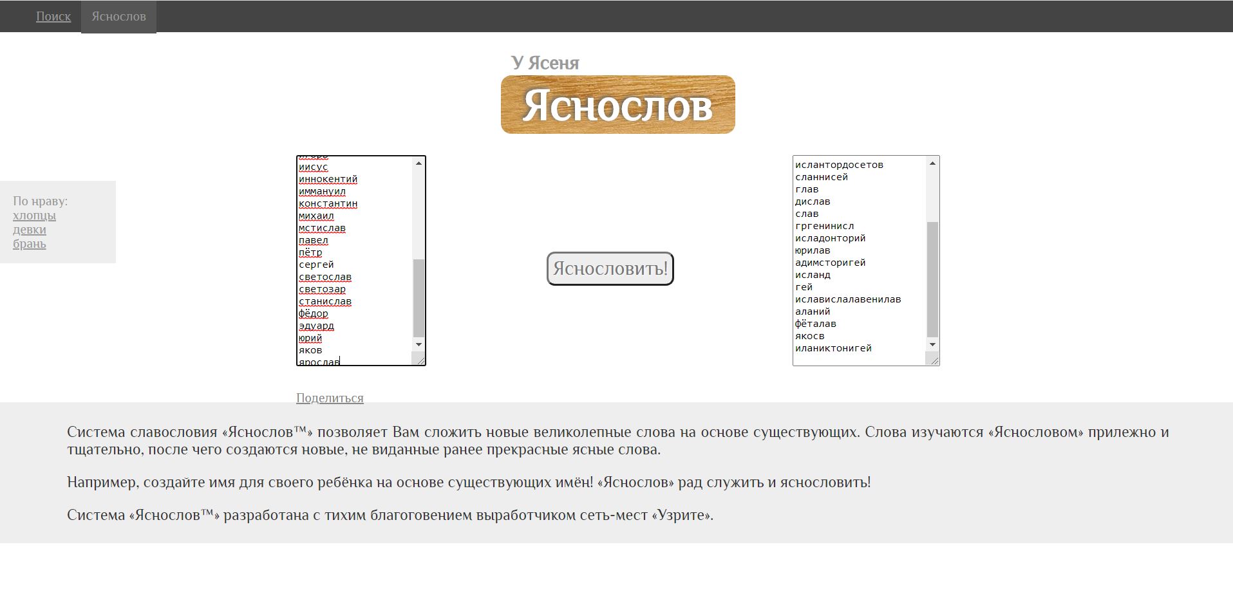This screenshot has height=594, width=1233.
Task: Open the брань link
Action: click(x=28, y=245)
